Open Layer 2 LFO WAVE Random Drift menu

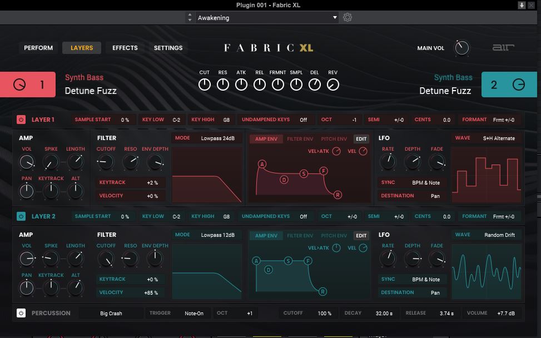click(487, 235)
